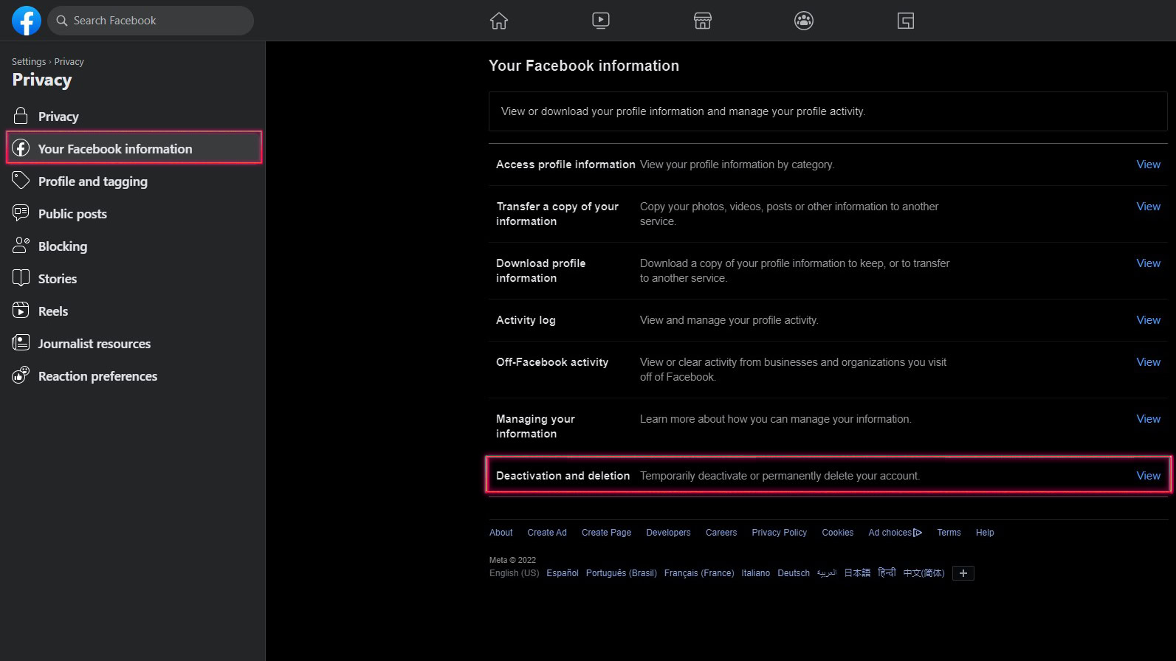The height and width of the screenshot is (661, 1176).
Task: Click the Facebook logo icon
Action: click(27, 21)
